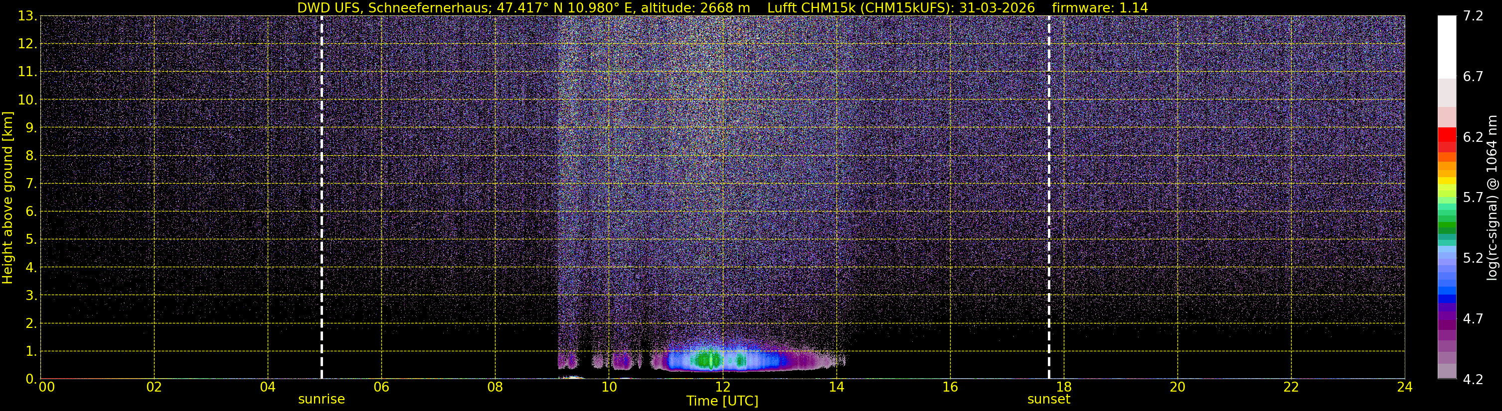Click the time tick label 12
1502x411 pixels.
[722, 387]
